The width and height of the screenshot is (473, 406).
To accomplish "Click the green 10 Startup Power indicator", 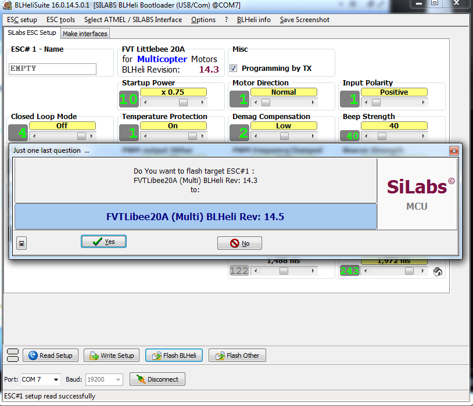I will (x=129, y=99).
